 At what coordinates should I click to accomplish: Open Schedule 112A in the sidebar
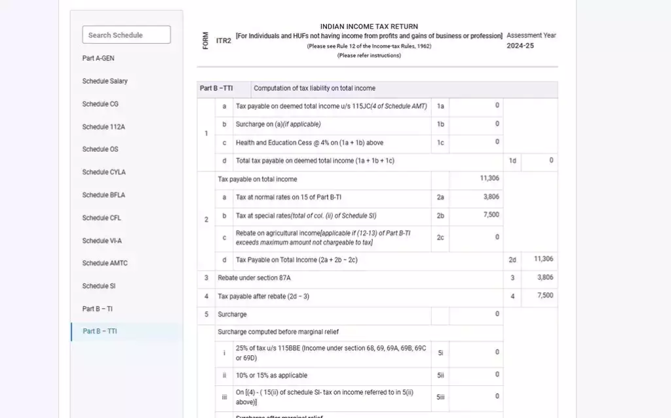click(104, 127)
